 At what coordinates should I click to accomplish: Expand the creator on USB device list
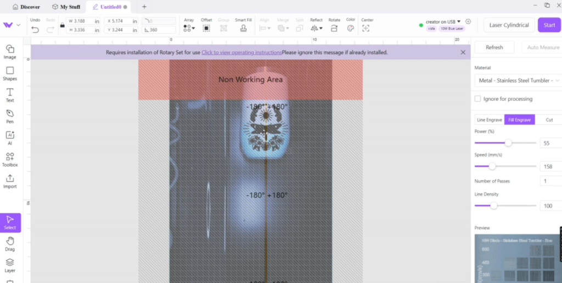coord(443,22)
